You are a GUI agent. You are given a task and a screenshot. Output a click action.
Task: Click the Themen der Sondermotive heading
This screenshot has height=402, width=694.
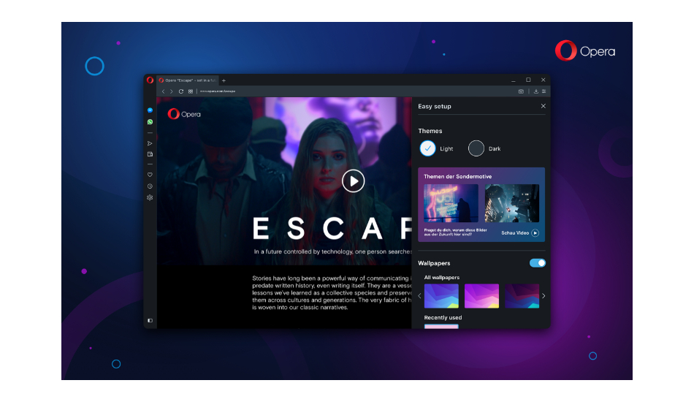click(457, 176)
